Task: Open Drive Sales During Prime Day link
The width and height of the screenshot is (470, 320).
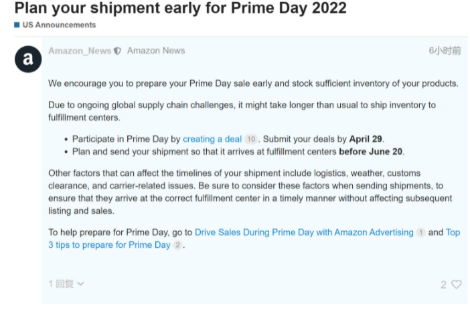Action: (x=304, y=232)
